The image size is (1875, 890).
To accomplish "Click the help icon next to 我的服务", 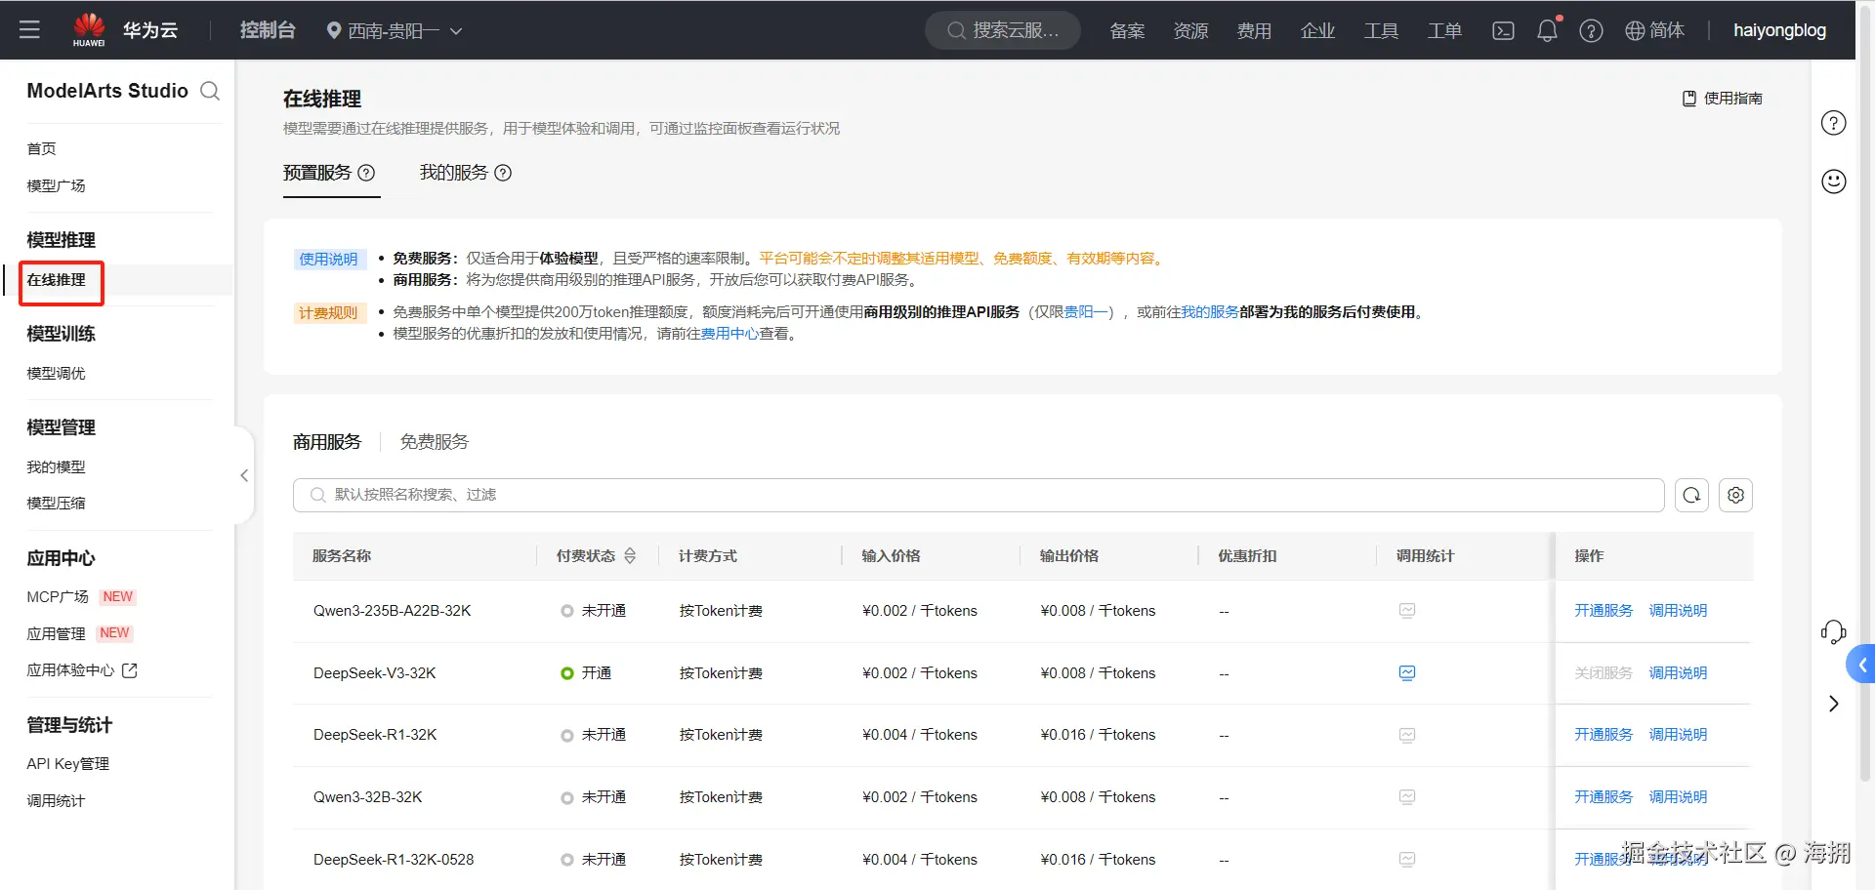I will click(503, 173).
